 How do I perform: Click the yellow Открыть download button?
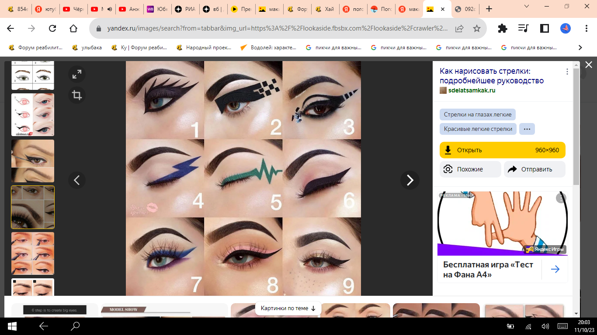(x=502, y=150)
